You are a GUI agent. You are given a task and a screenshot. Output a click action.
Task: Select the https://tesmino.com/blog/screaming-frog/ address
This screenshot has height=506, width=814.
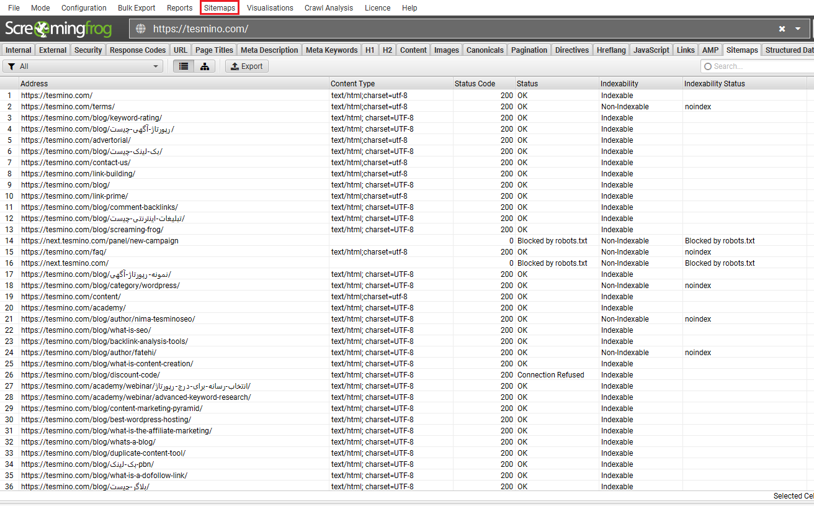pyautogui.click(x=92, y=230)
